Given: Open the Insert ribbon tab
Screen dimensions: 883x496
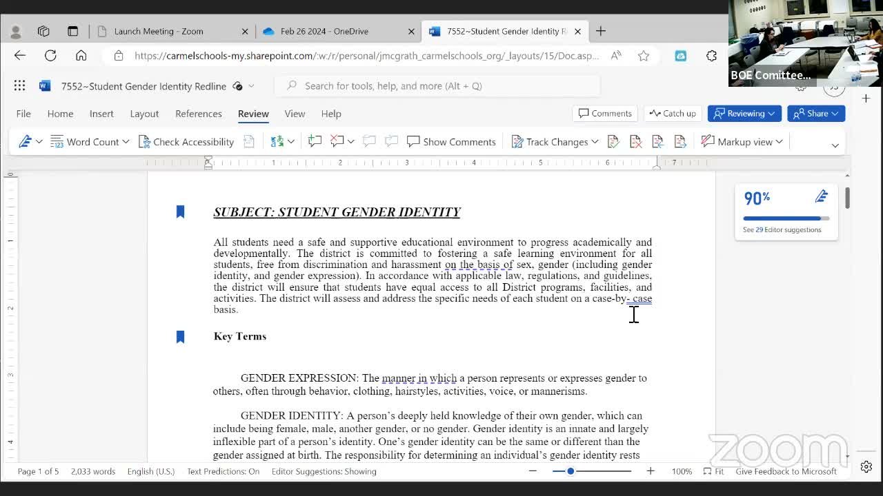Looking at the screenshot, I should (x=101, y=114).
